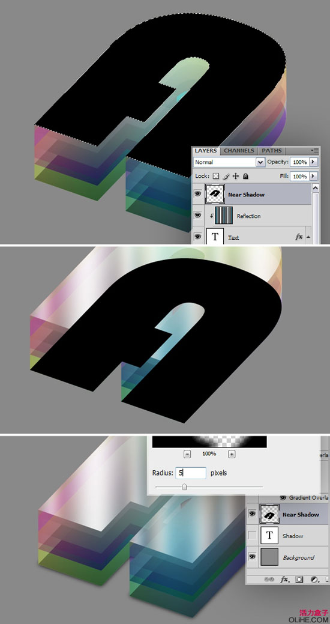330x624 pixels.
Task: Switch to the Channels tab
Action: pos(239,150)
